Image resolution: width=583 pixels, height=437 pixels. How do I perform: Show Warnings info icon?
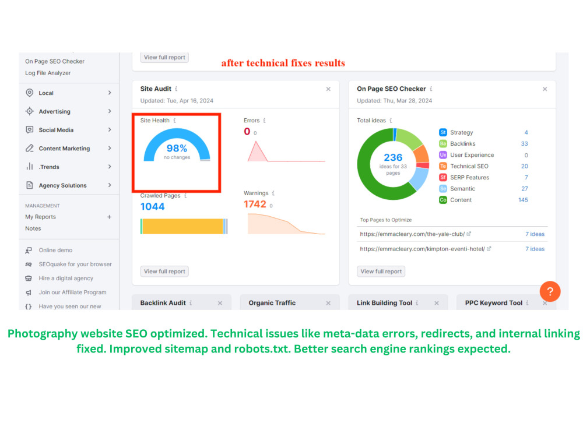(x=273, y=193)
